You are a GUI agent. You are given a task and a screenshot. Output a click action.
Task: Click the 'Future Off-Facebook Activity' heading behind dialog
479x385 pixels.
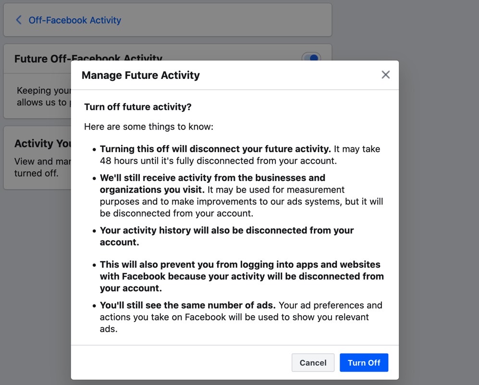coord(88,58)
